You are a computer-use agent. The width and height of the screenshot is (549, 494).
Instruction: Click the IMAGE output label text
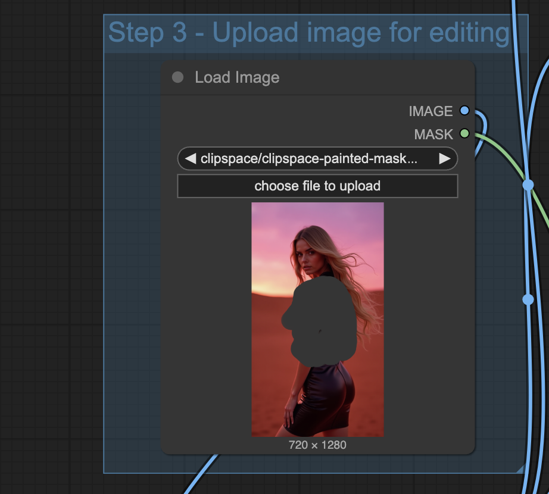pos(431,111)
